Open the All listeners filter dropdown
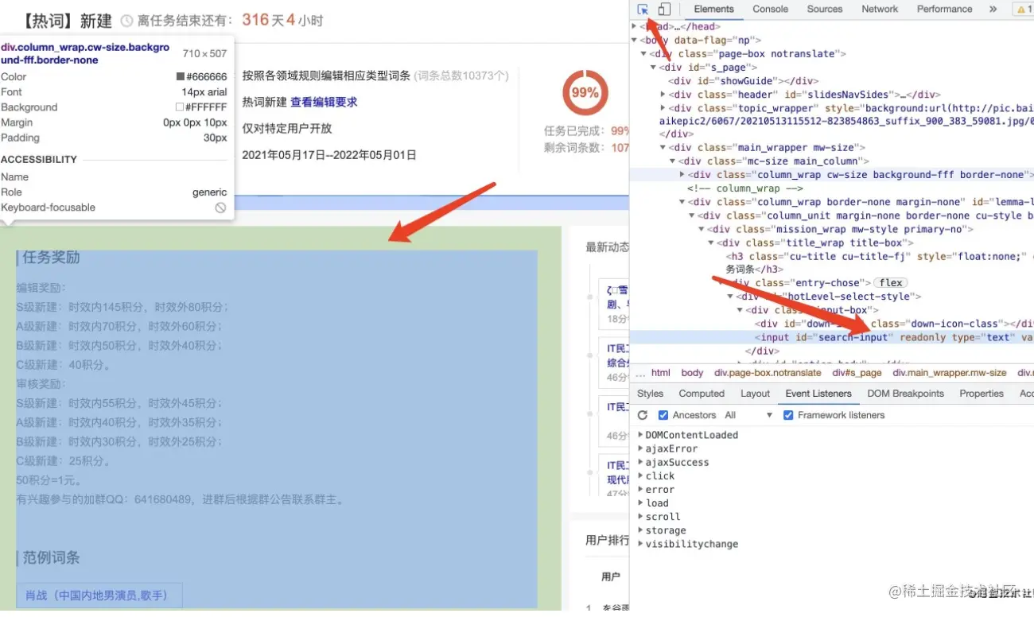Viewport: 1034px width, 617px height. [748, 415]
